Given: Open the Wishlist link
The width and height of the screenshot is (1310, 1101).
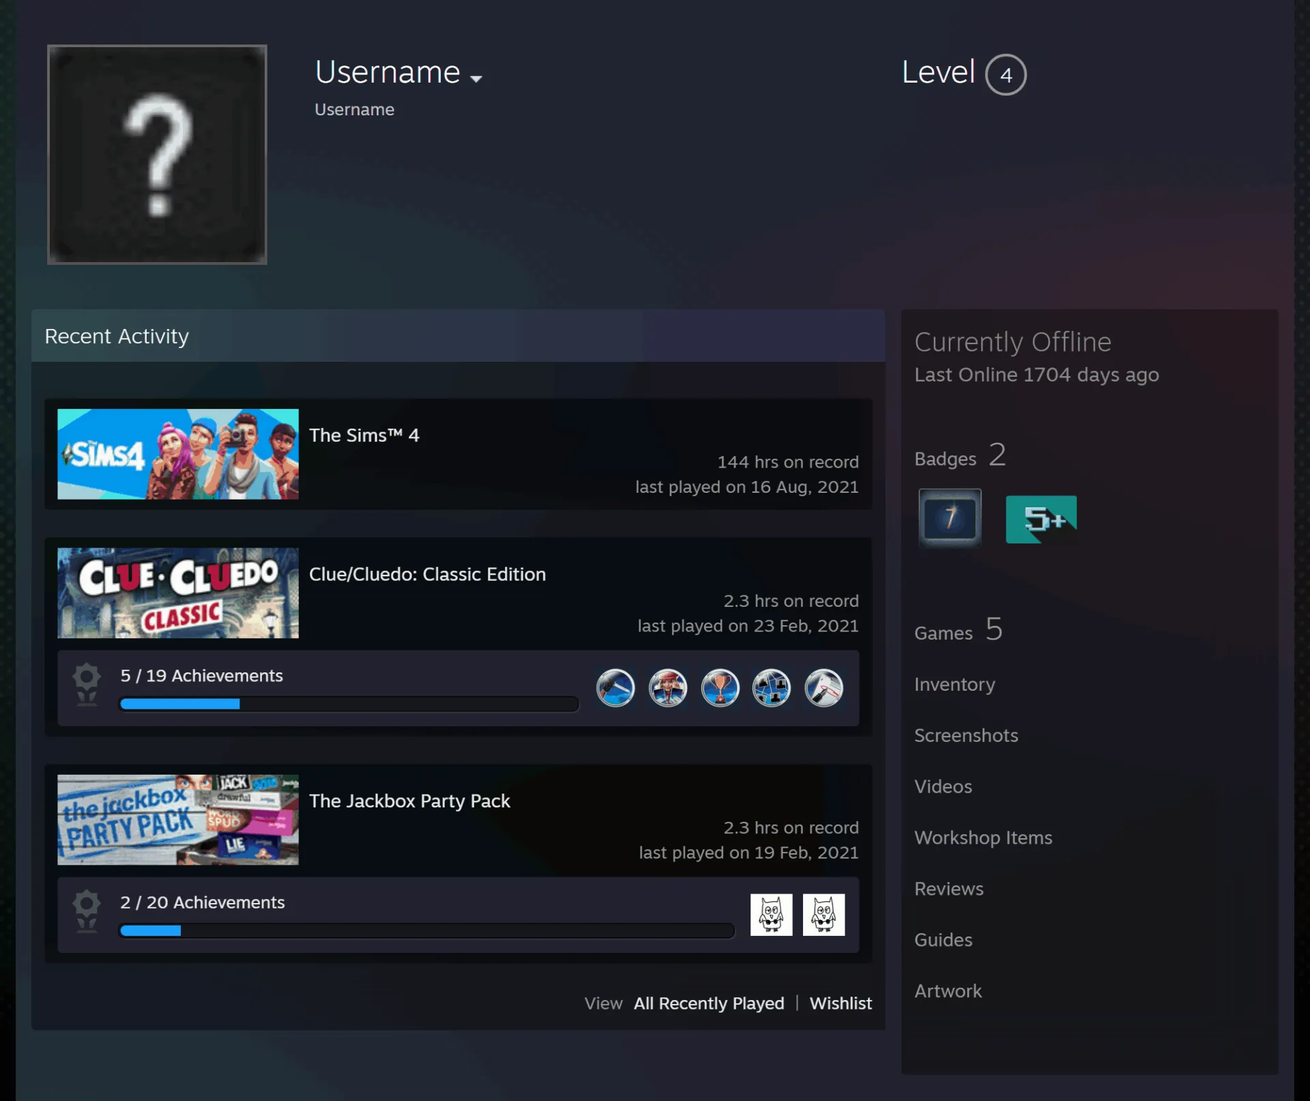Looking at the screenshot, I should [841, 1003].
